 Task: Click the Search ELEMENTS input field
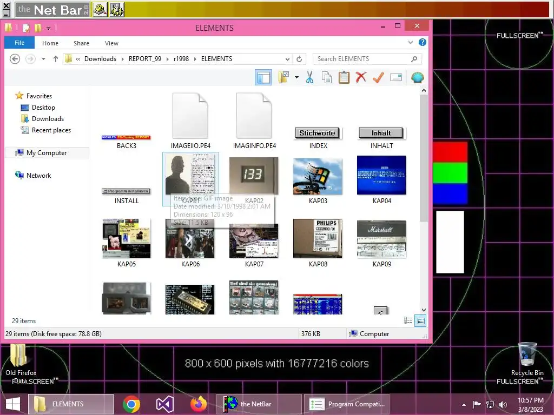tap(367, 59)
